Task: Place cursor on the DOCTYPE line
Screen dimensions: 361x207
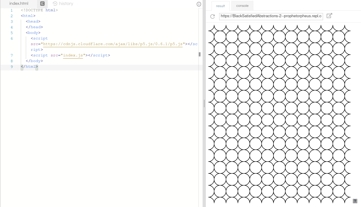Action: tap(39, 10)
